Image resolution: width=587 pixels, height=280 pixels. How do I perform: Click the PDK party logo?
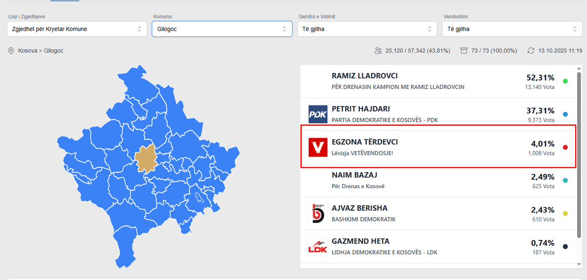(317, 114)
